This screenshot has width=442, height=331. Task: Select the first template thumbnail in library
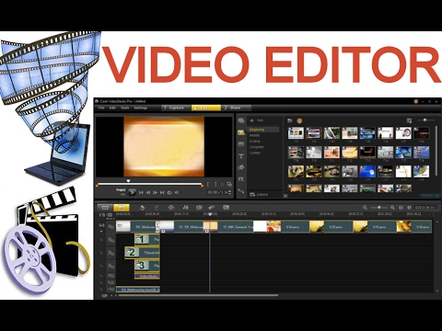[x=296, y=133]
